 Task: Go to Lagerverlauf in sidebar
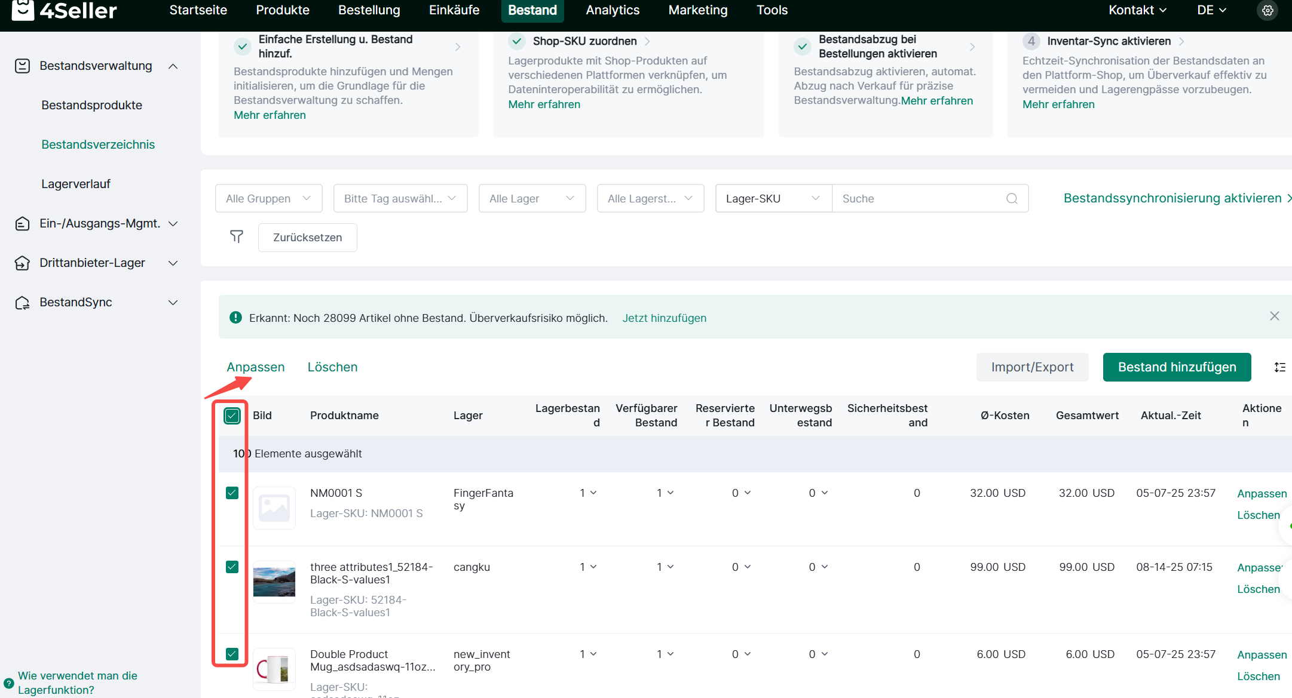(76, 184)
